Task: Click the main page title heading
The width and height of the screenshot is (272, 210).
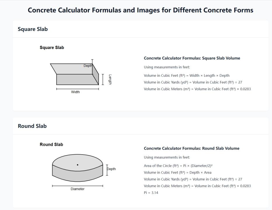Action: point(140,10)
